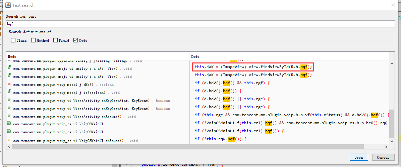The width and height of the screenshot is (401, 167).
Task: Uncheck the Code checkbox
Action: coord(75,40)
